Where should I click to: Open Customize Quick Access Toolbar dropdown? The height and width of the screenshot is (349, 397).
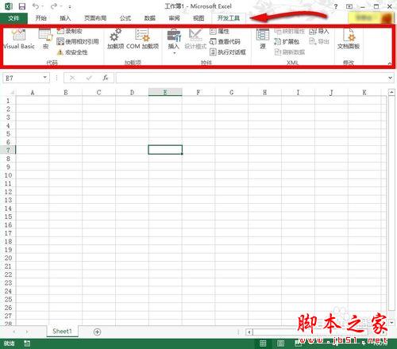click(x=70, y=6)
